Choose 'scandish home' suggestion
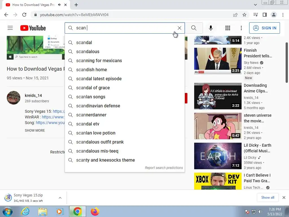289x217 pixels. [x=124, y=70]
